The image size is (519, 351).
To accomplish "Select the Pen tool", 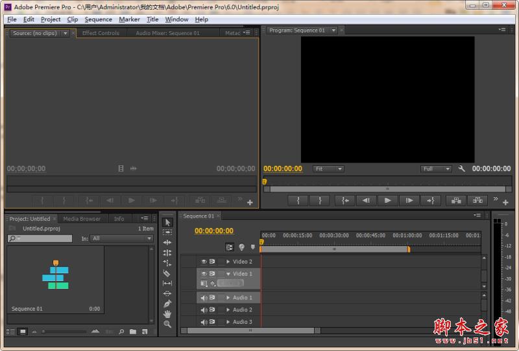I will click(167, 304).
